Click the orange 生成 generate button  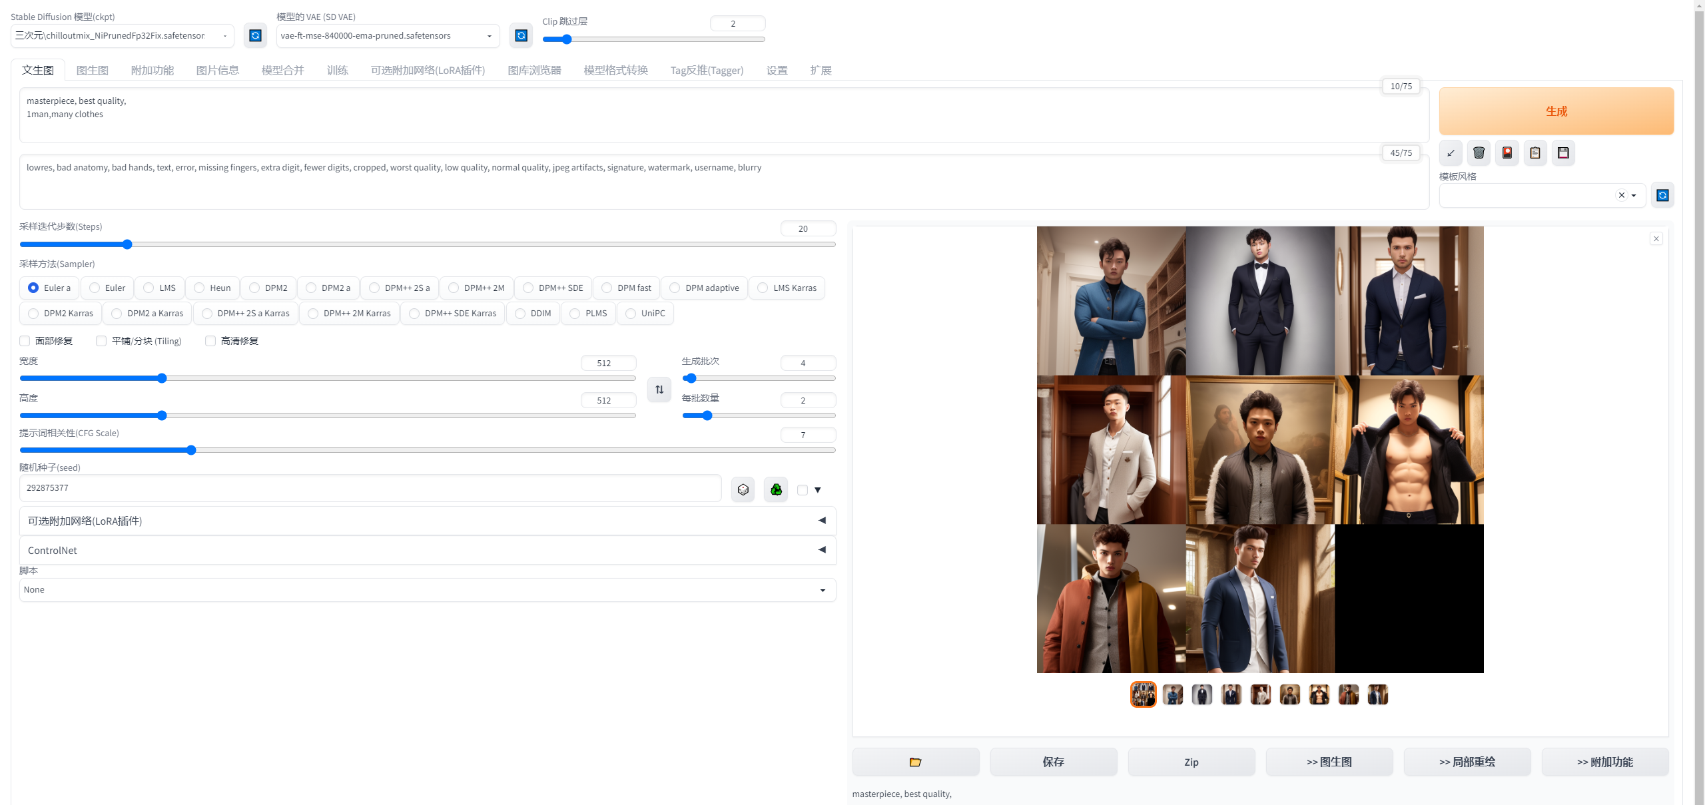[x=1556, y=111]
